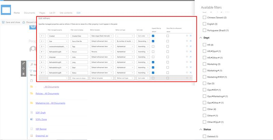Open the Lib 01 navigation item
Screen dimensions: 273x140
click(53, 13)
